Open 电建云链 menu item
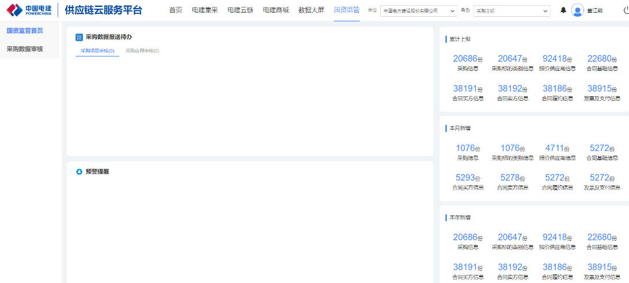This screenshot has height=283, width=629. click(240, 10)
